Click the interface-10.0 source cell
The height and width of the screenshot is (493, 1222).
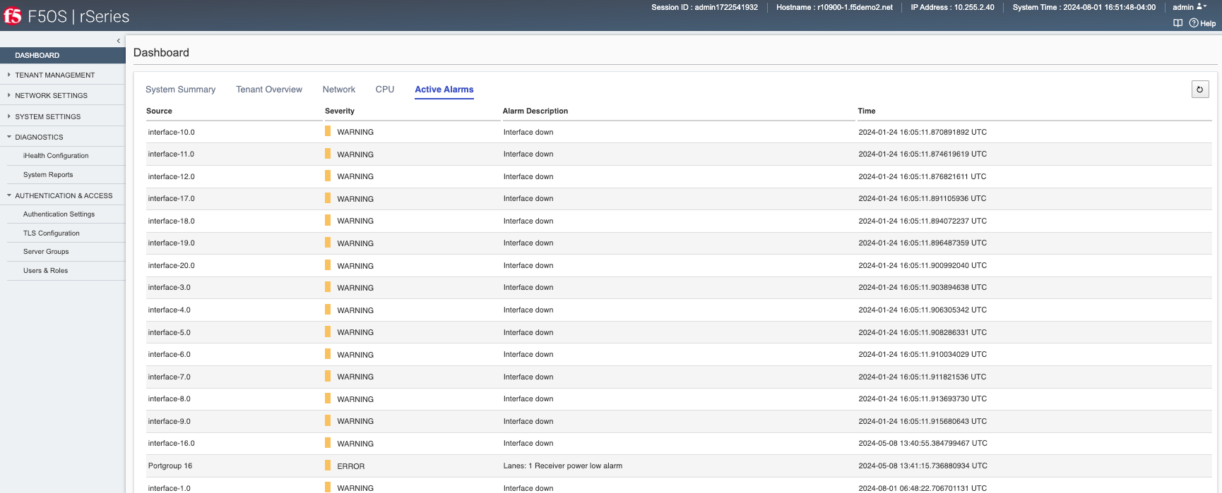[x=172, y=132]
